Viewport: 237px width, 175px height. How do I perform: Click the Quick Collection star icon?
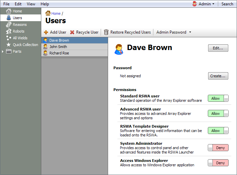(9, 45)
